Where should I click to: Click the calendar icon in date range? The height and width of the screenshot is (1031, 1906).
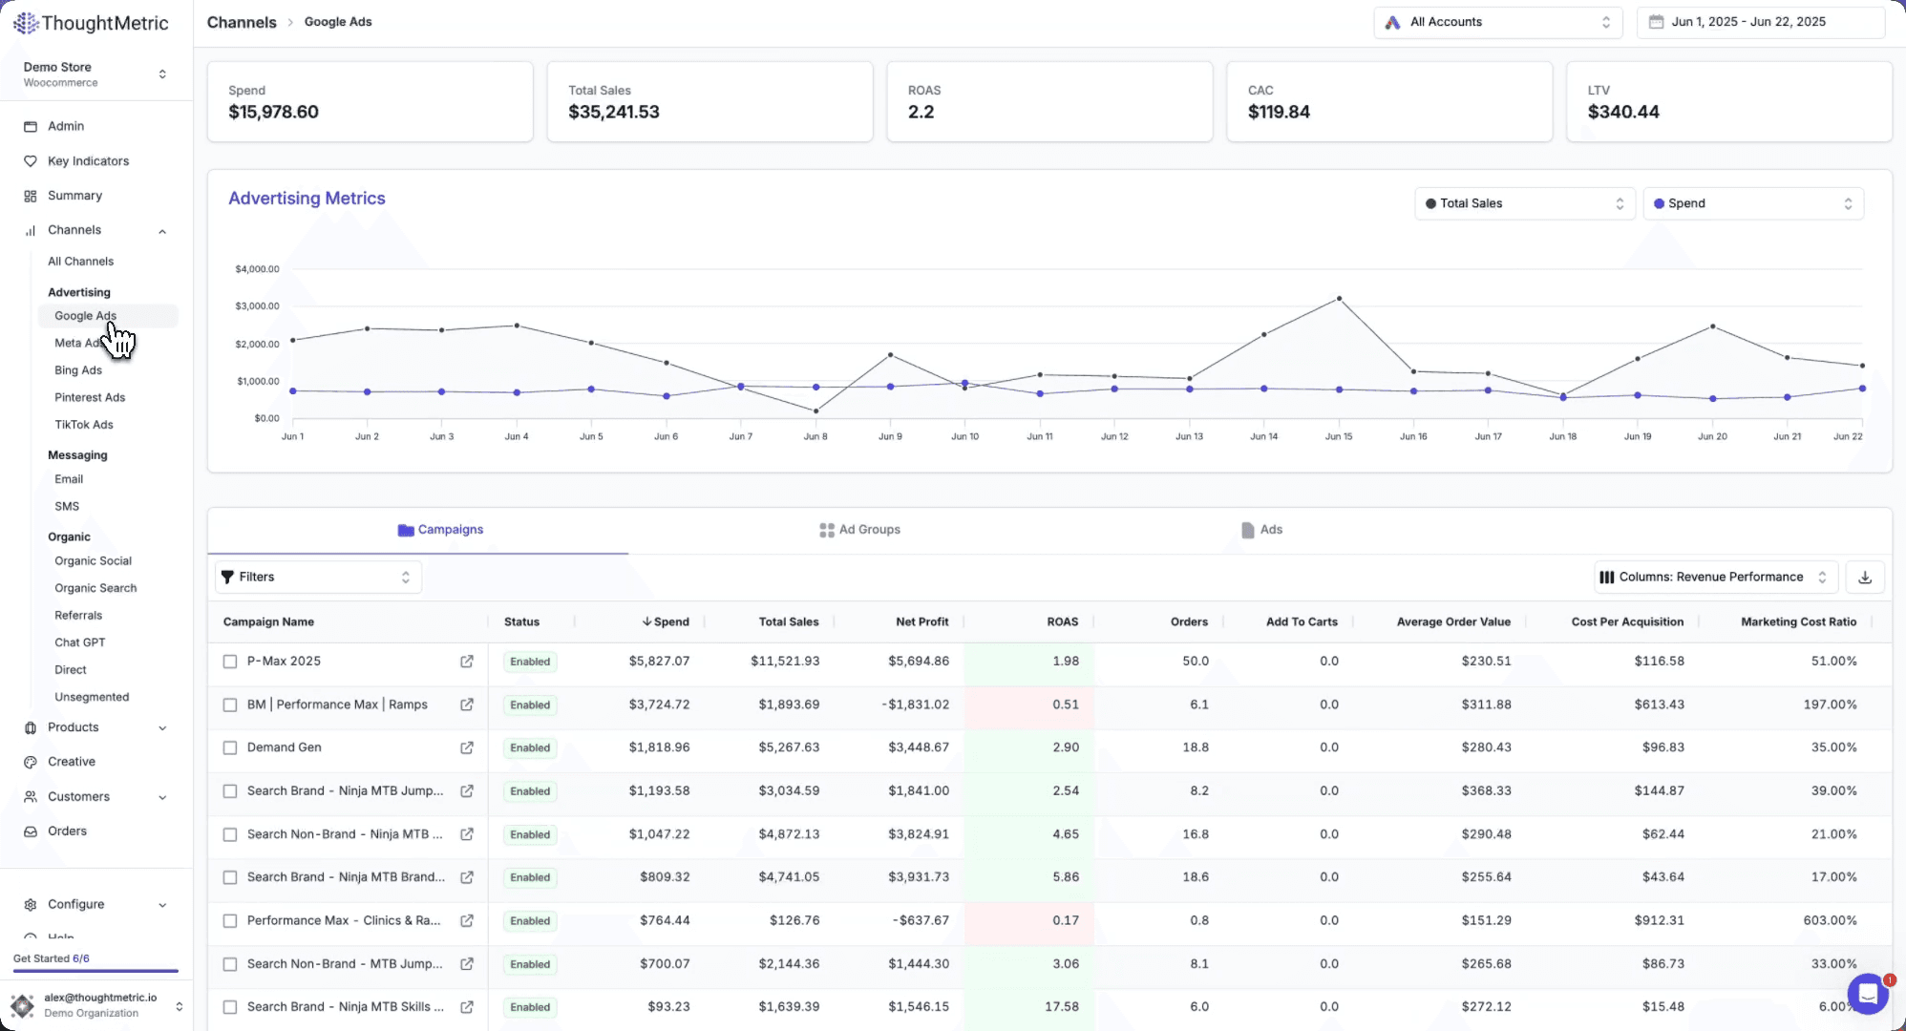coord(1657,22)
